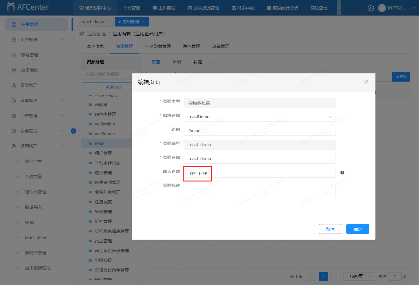Screen dimensions: 419x285
Task: Open the module name dropdown
Action: pos(259,117)
